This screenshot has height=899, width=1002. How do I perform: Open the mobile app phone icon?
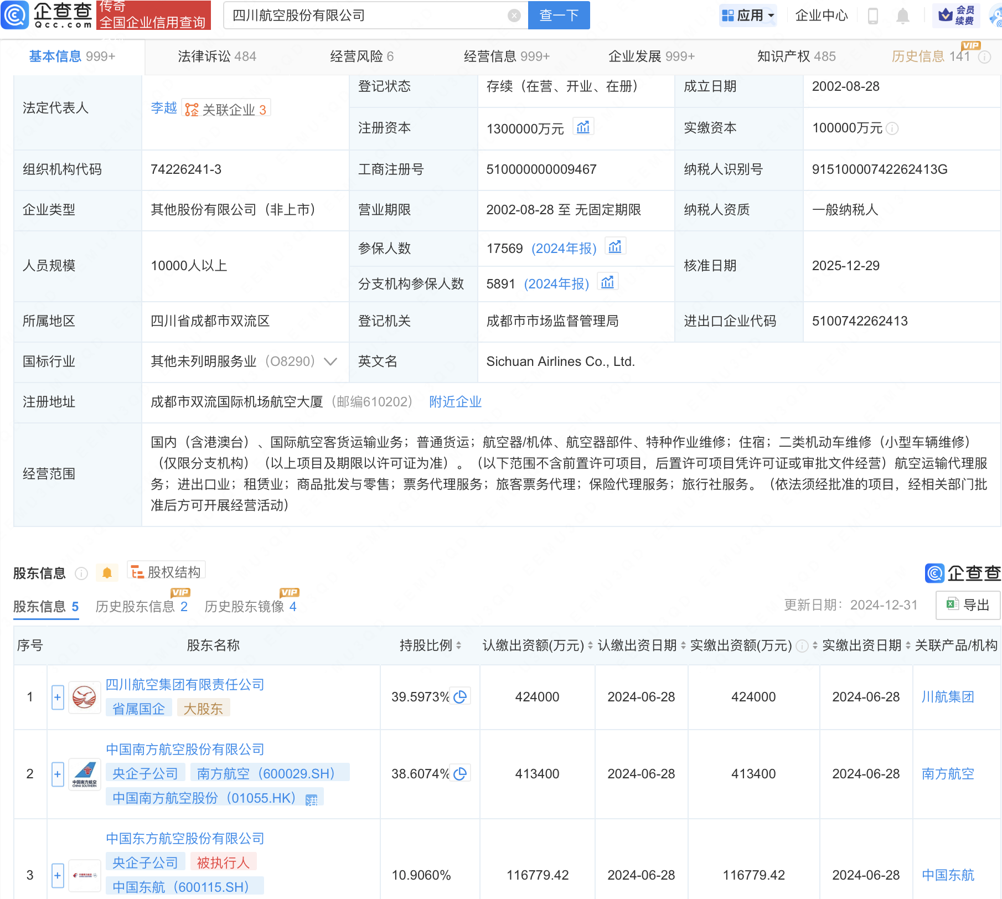[x=873, y=15]
